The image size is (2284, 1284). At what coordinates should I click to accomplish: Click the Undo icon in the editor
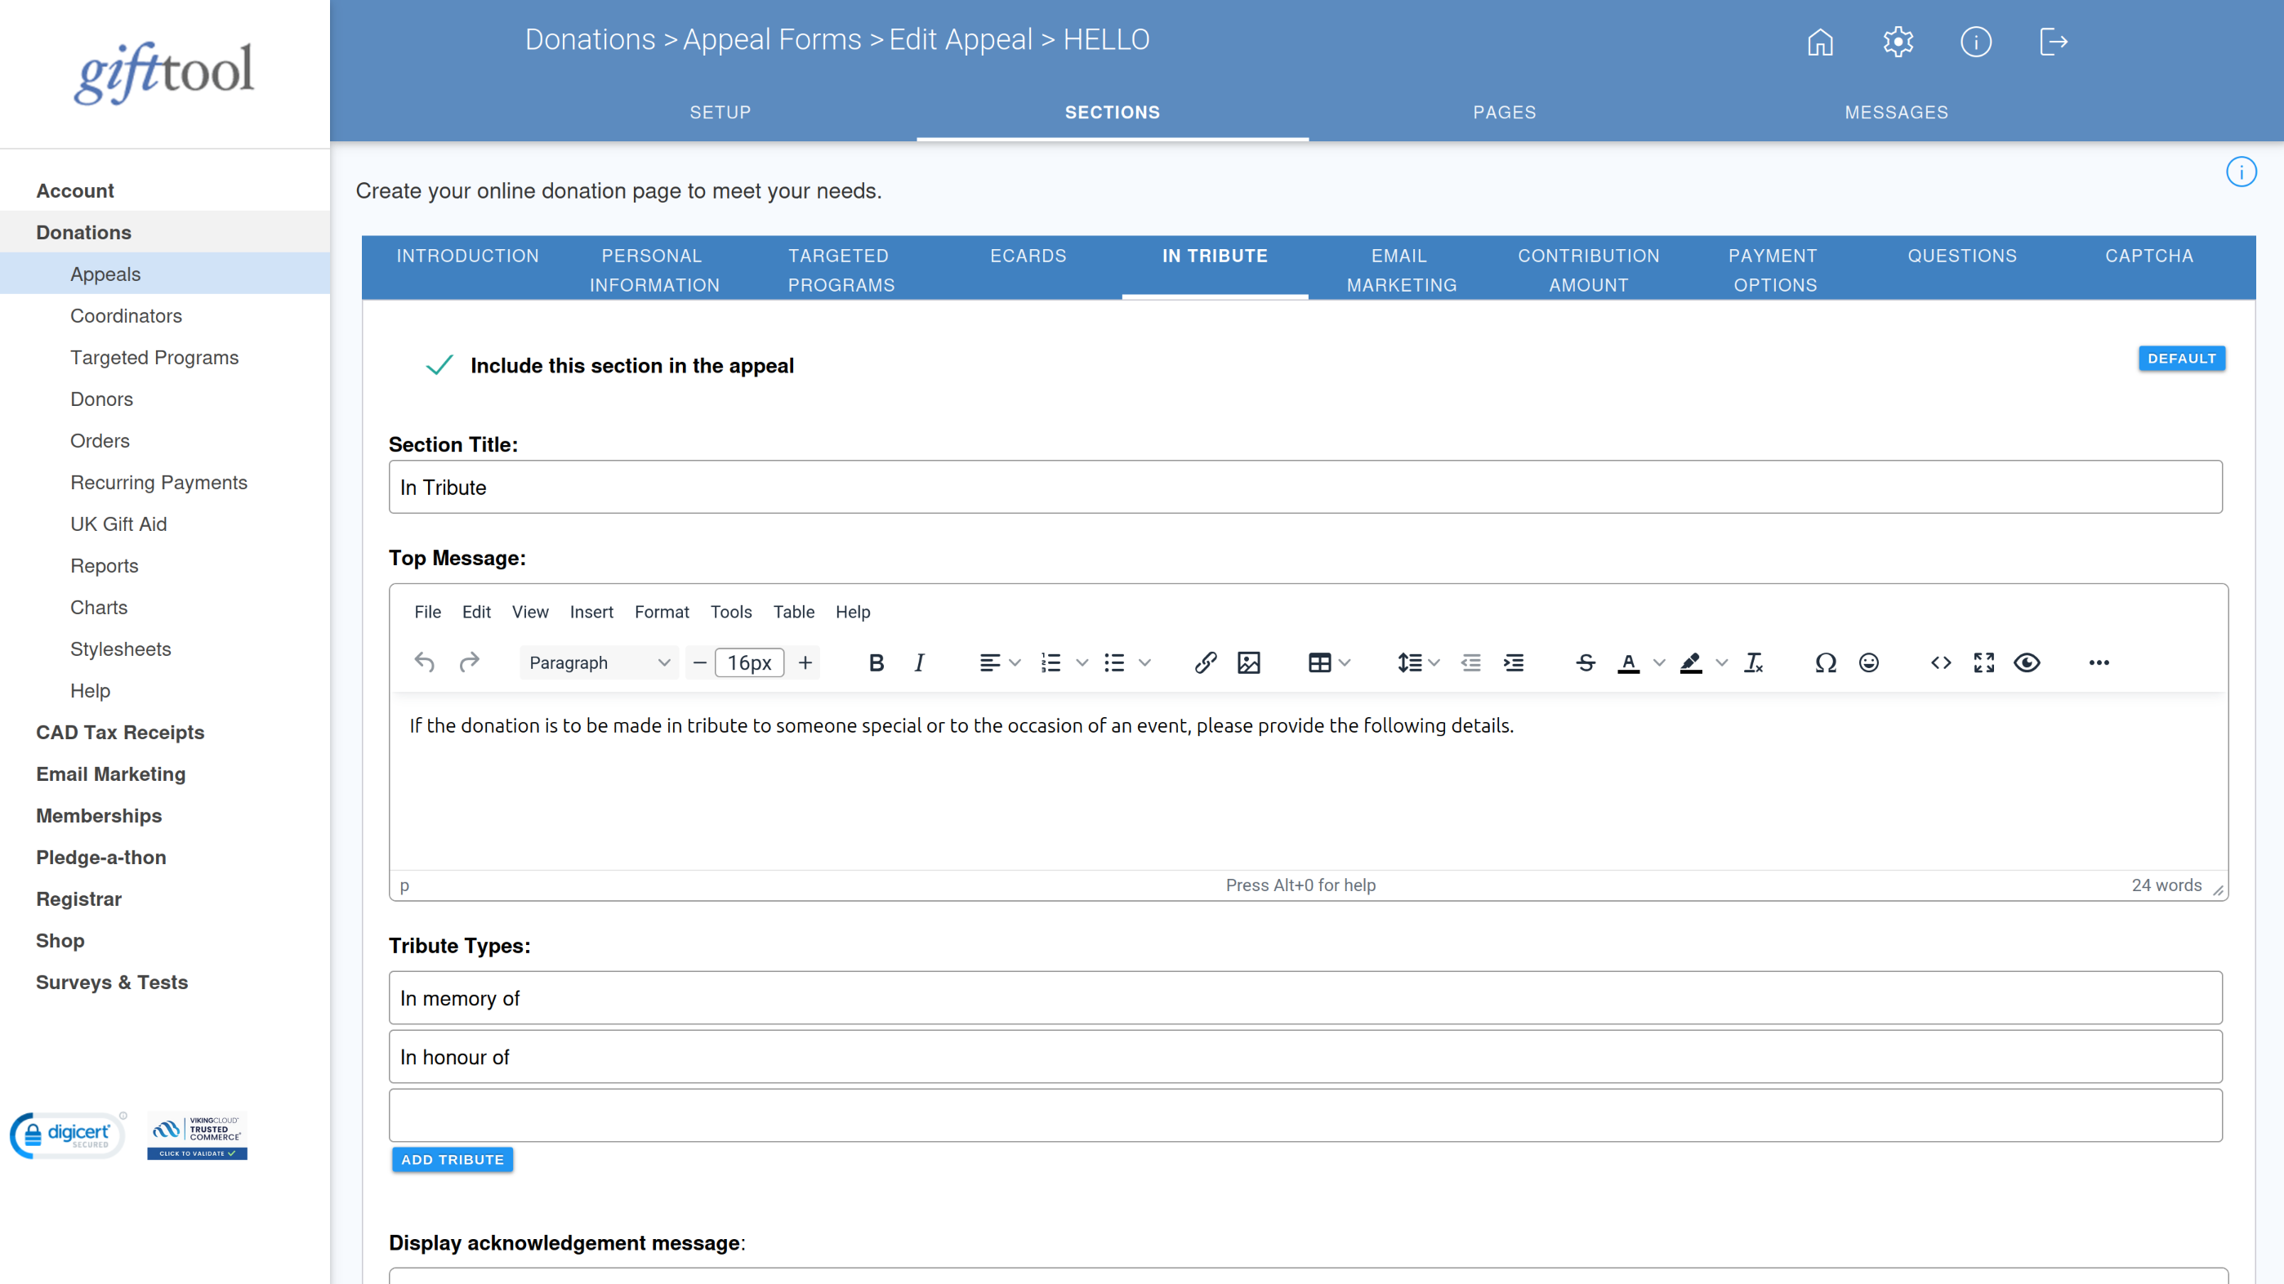[425, 662]
